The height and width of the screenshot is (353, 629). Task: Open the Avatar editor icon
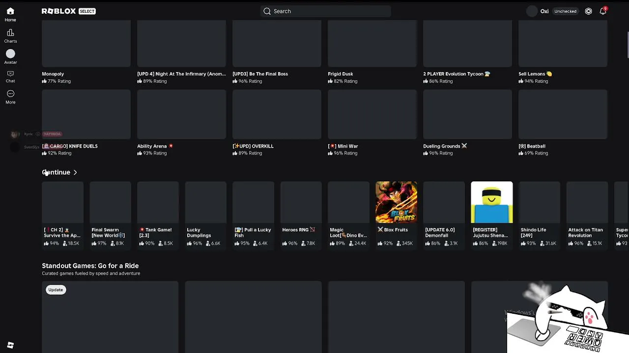(10, 53)
